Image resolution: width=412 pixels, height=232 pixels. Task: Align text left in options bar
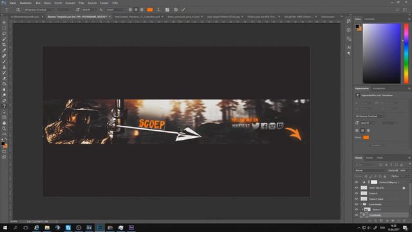tap(130, 10)
